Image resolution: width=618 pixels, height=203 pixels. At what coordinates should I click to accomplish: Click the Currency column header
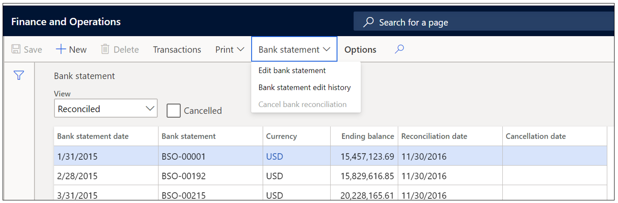point(297,136)
